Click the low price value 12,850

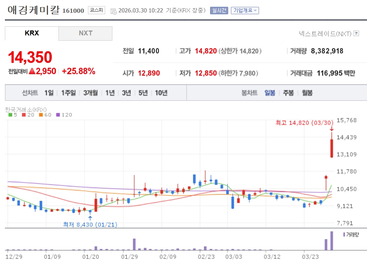206,73
